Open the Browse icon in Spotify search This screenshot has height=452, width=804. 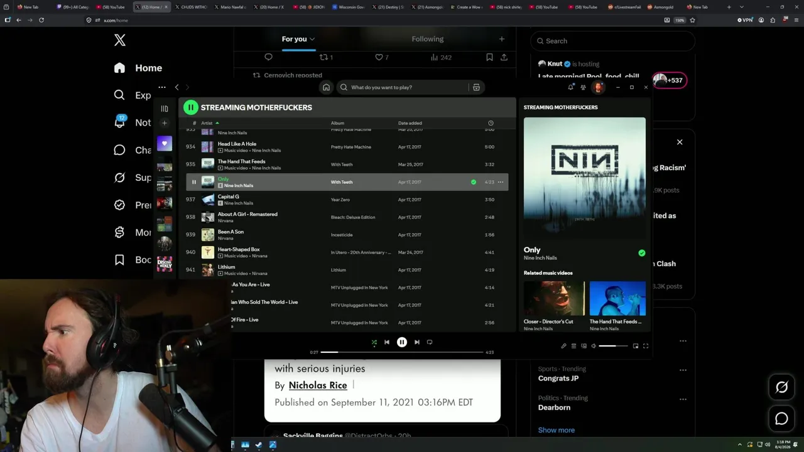[476, 87]
